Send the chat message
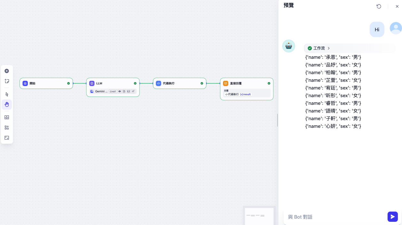Screen dimensions: 402x225 click(x=392, y=217)
